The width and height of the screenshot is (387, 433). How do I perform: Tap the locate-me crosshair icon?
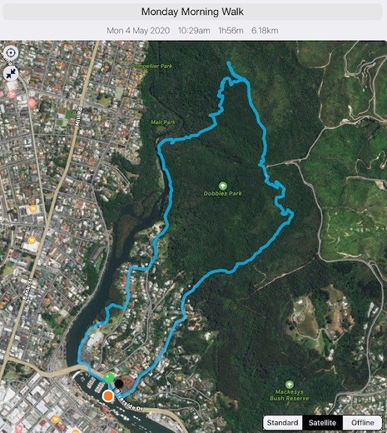pos(11,52)
